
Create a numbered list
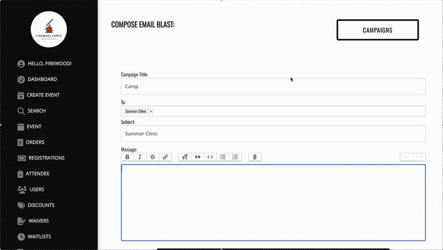[x=235, y=157]
